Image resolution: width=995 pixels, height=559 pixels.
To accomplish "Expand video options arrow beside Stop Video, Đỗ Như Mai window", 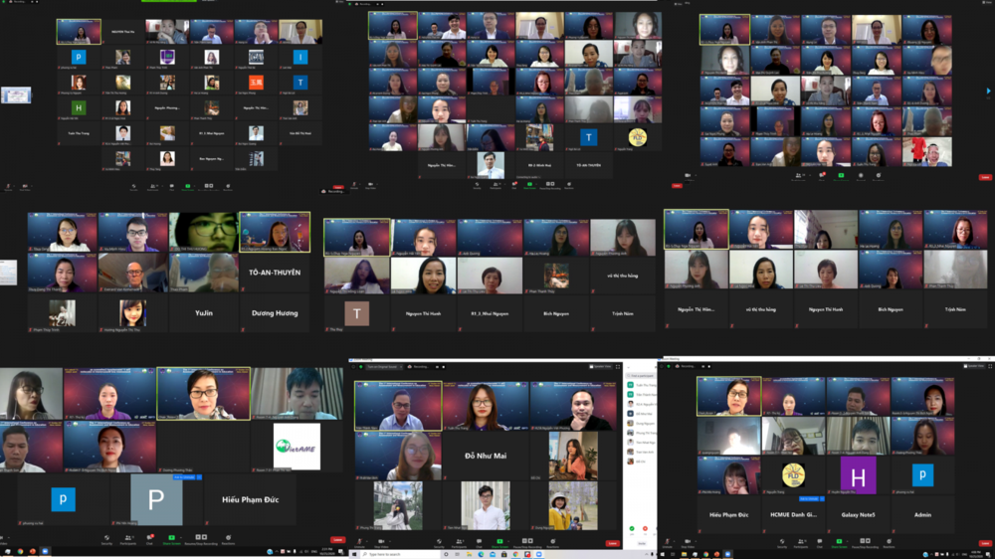I will point(392,541).
